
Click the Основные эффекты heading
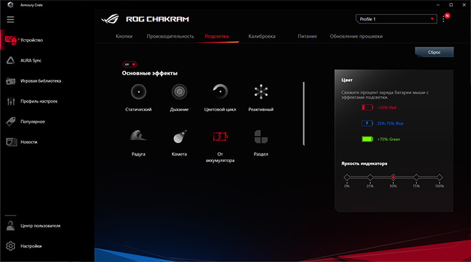click(150, 73)
